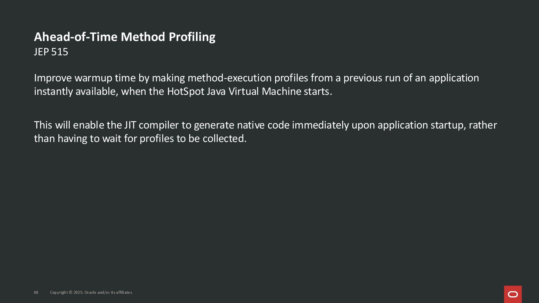The height and width of the screenshot is (303, 539).
Task: Select the word 'HotSpot' in first paragraph
Action: 186,91
